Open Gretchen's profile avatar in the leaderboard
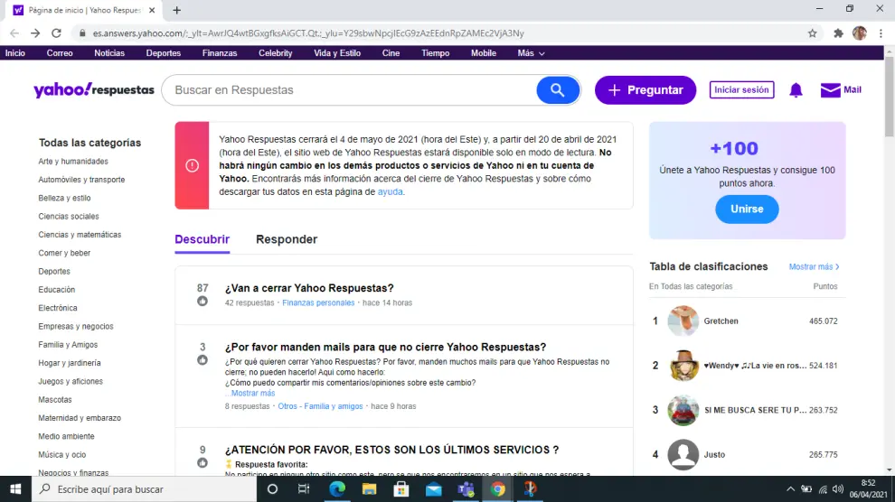This screenshot has height=502, width=895. click(683, 321)
